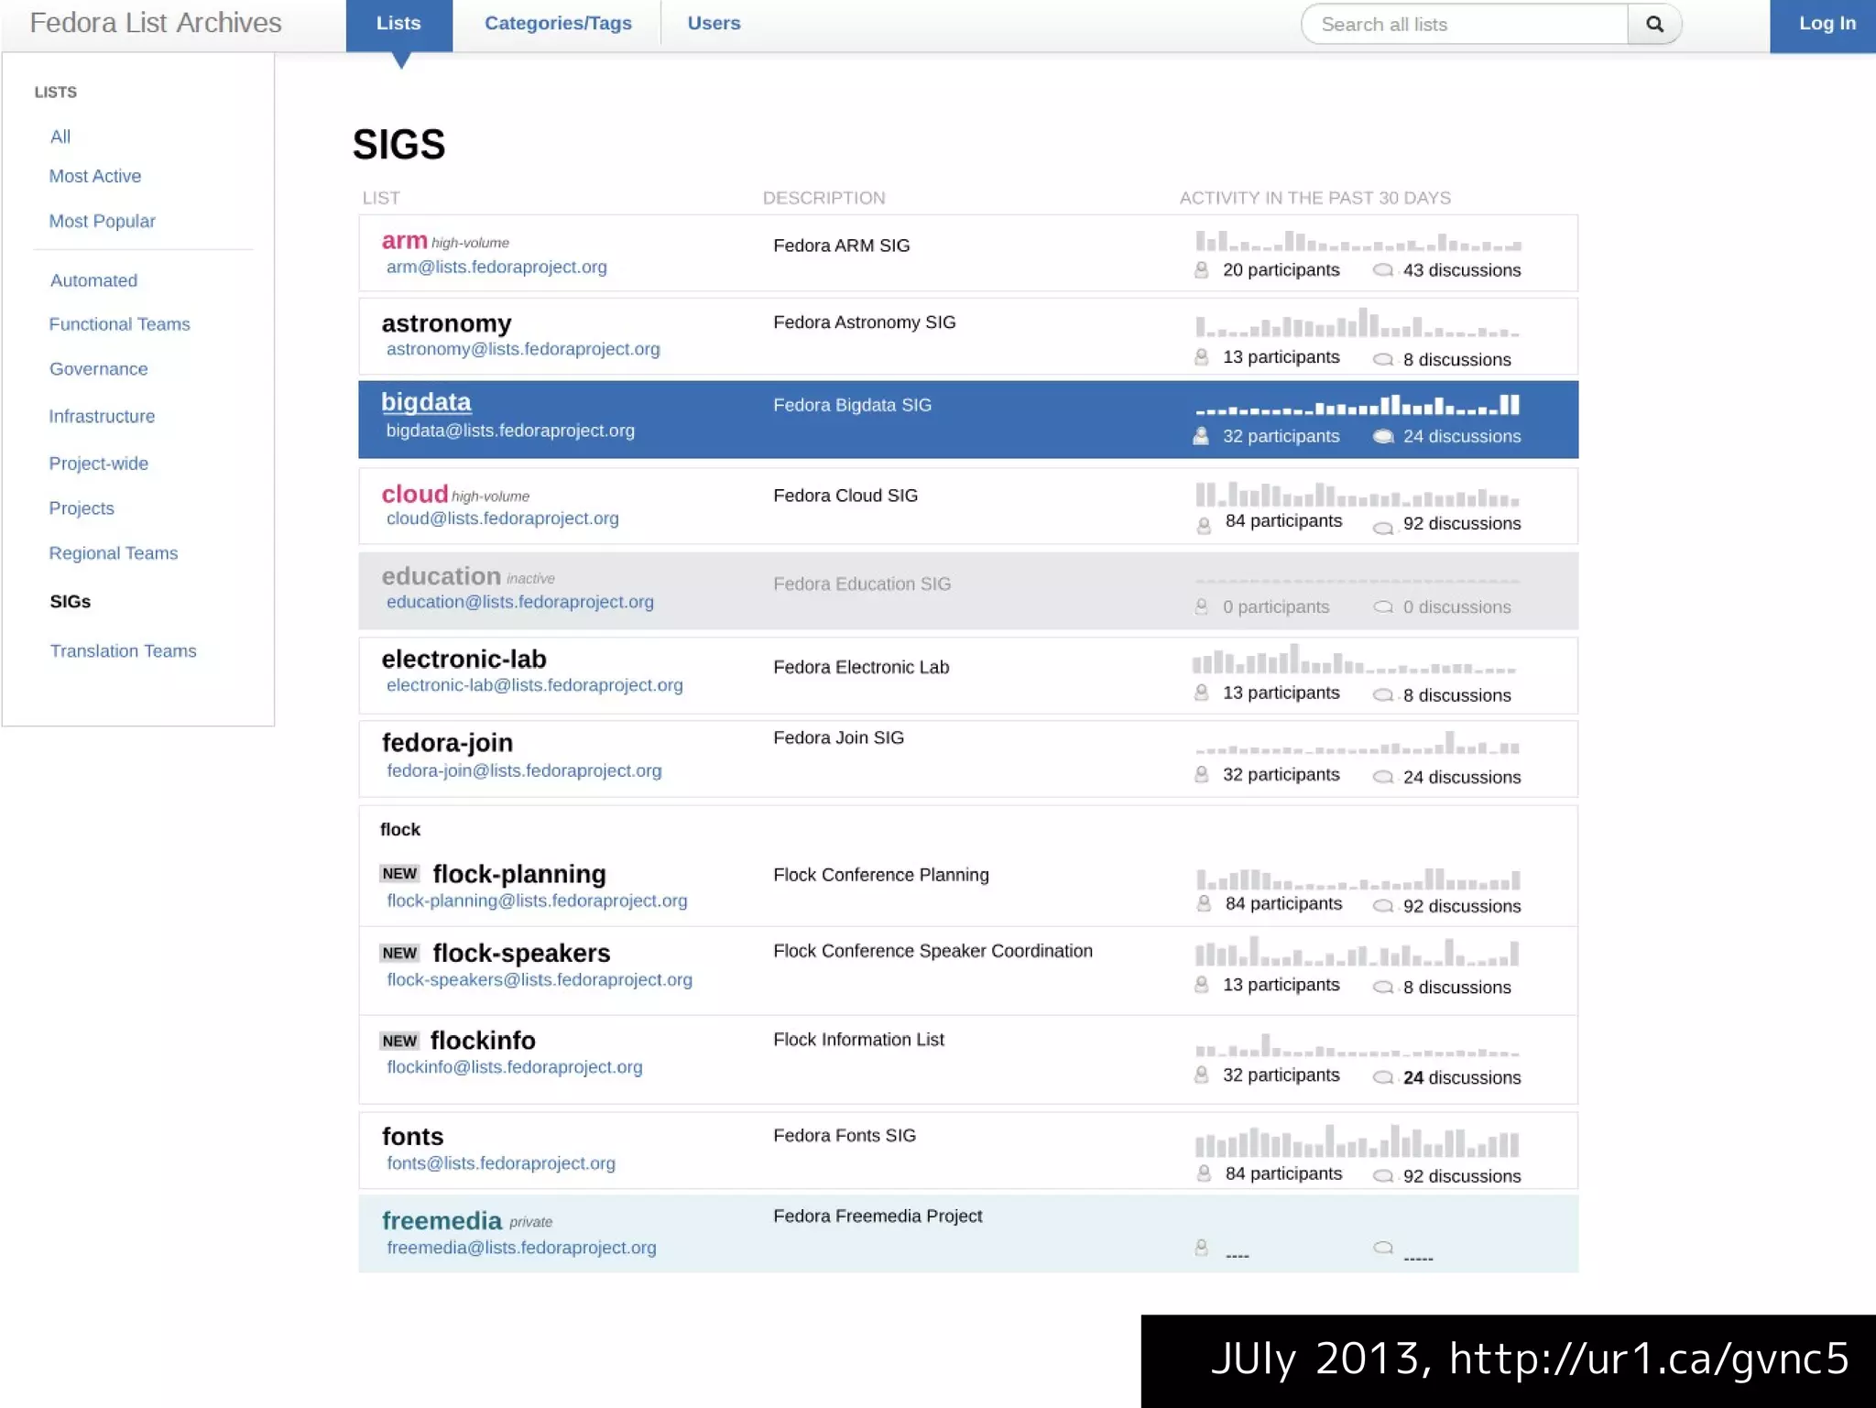Screen dimensions: 1876x1408
Task: Open the fonts list
Action: click(x=412, y=1136)
